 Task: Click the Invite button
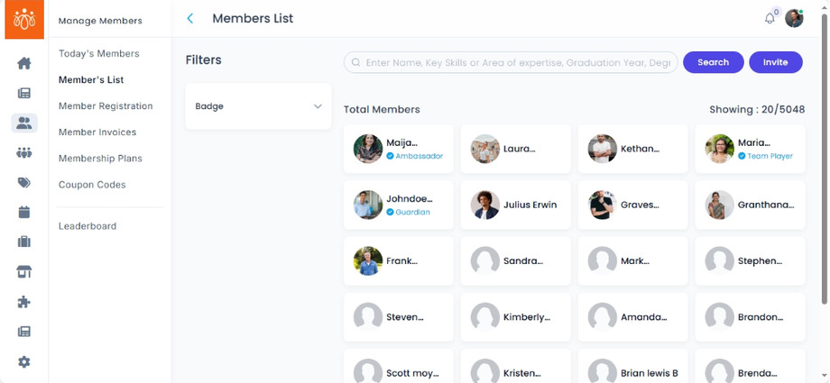[775, 62]
